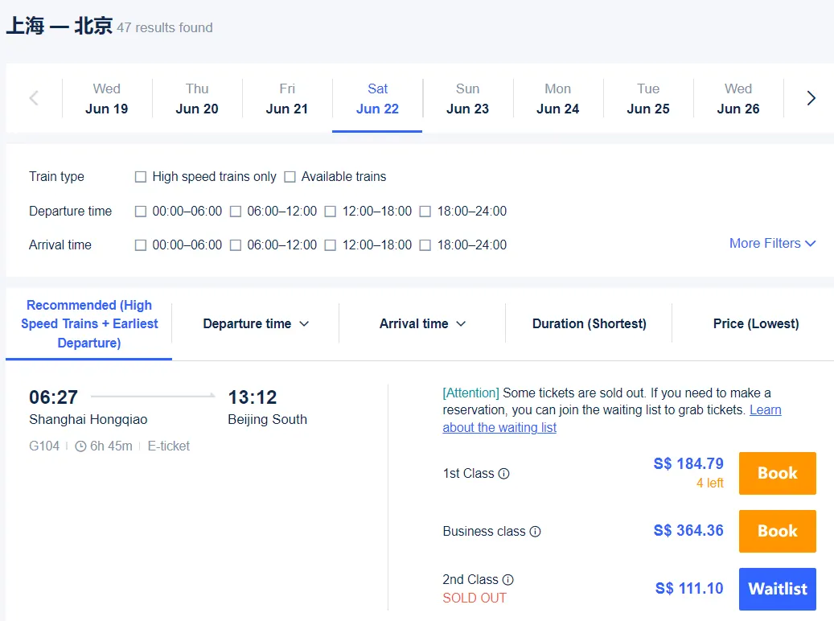The image size is (834, 621).
Task: Check departure time 00:00–06:00
Action: point(141,211)
